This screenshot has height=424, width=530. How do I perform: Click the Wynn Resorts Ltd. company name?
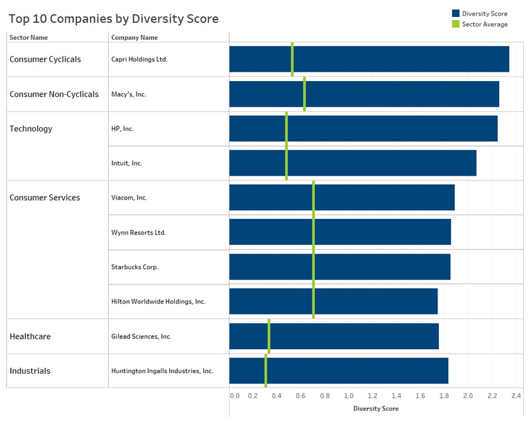click(138, 233)
